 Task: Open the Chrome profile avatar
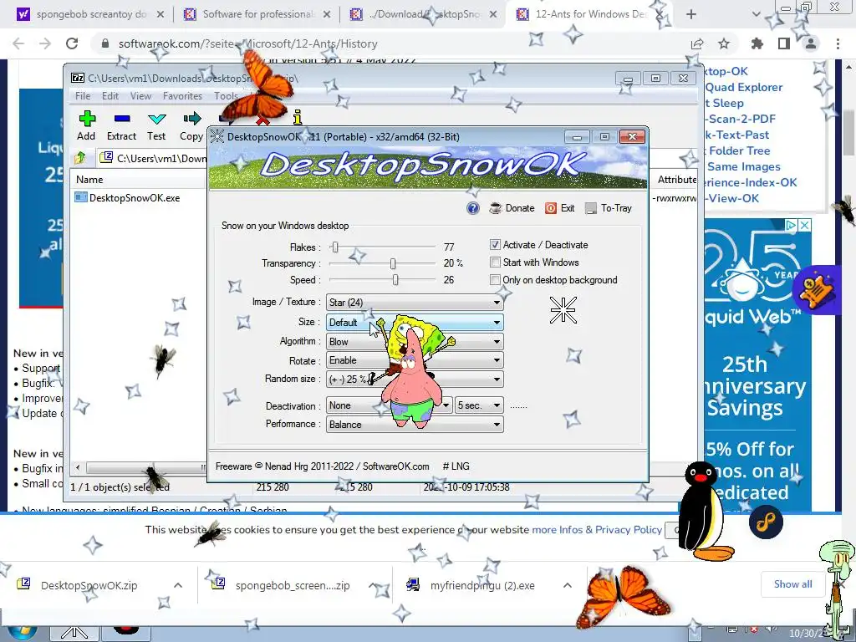[811, 43]
